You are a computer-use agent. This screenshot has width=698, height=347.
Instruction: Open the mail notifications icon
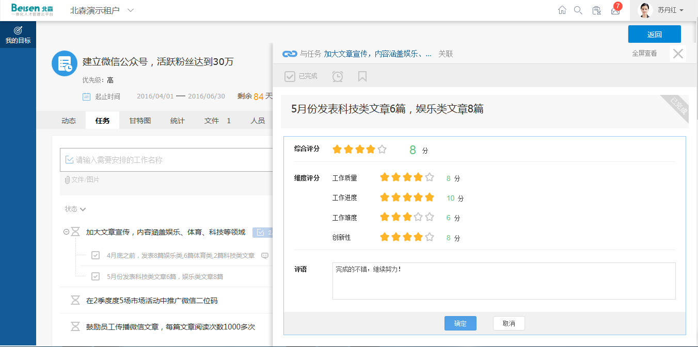tap(615, 11)
